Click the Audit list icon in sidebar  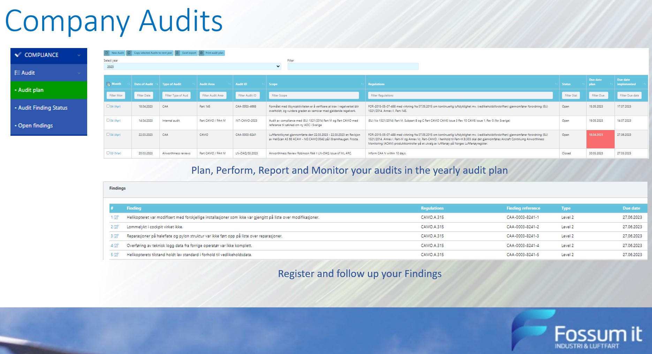[x=17, y=73]
